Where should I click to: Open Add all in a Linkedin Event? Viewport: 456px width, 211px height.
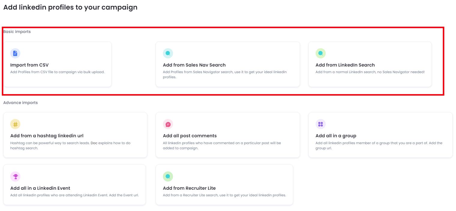coord(74,184)
